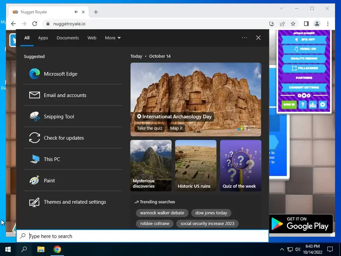
Task: Open Chrome three-dot menu
Action: tap(328, 24)
